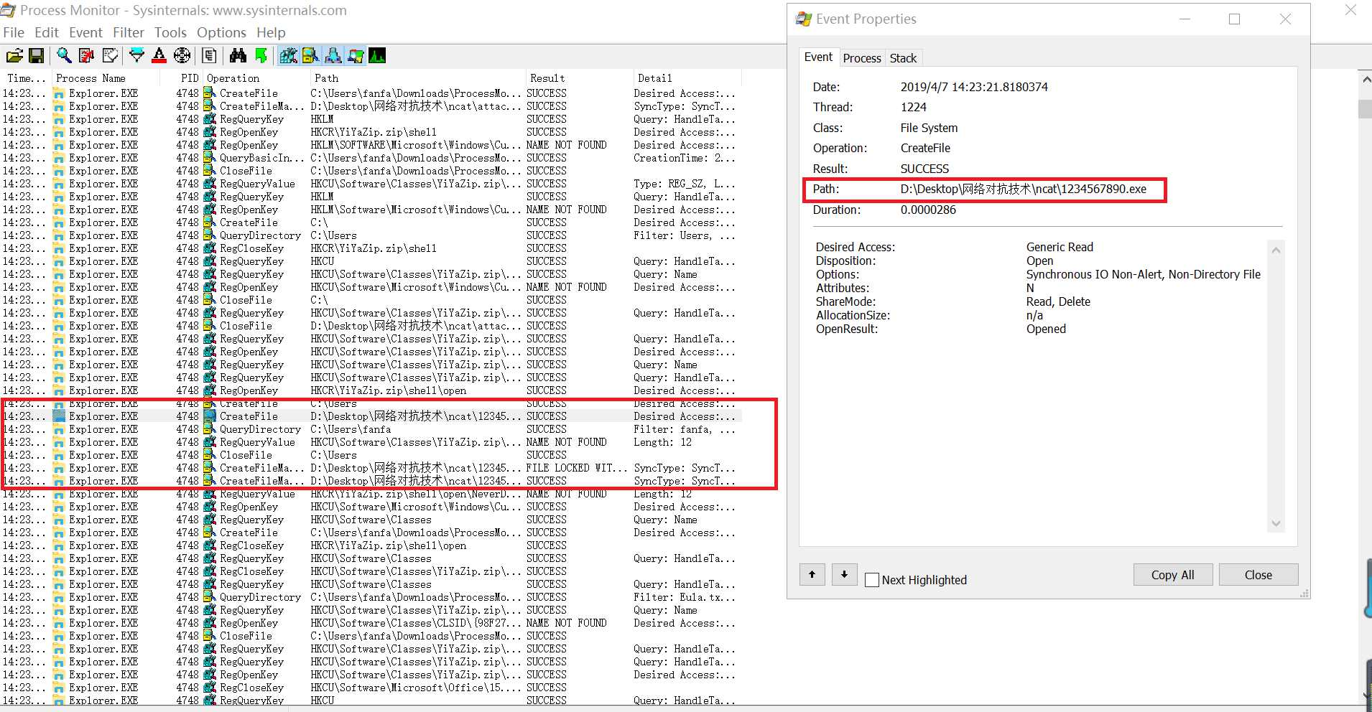Click the details pane scroll-down arrow
Screen dimensions: 1372x712
(1276, 523)
